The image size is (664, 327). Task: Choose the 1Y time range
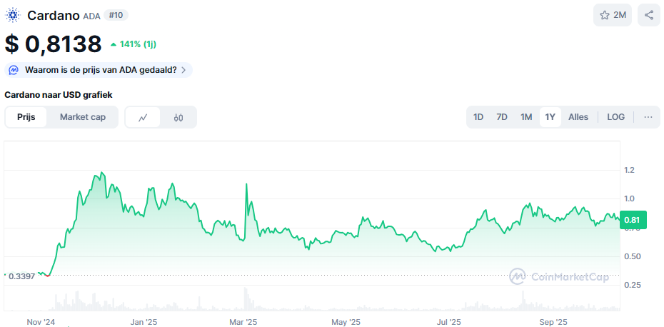point(550,117)
